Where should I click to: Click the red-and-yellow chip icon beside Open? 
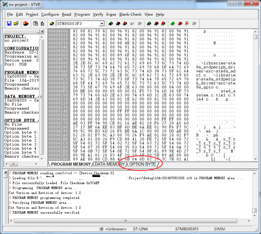click(26, 24)
